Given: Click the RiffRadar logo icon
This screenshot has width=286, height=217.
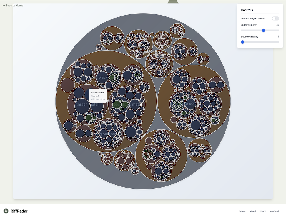Looking at the screenshot, I should point(6,211).
